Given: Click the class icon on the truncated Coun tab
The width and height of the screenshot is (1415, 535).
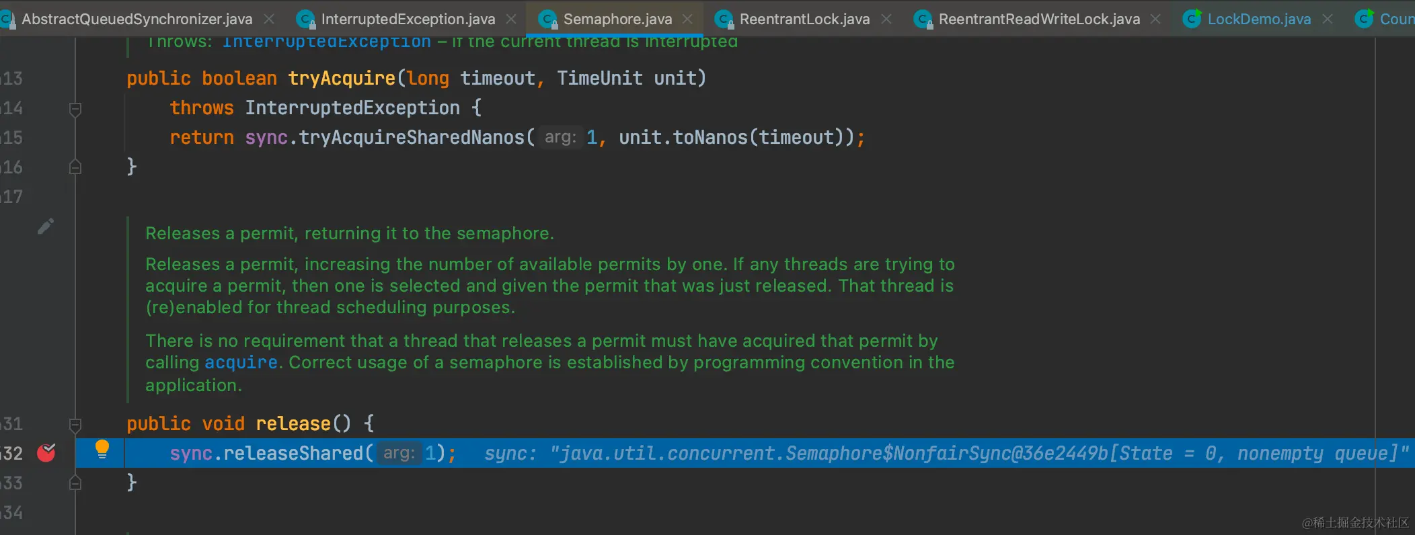Looking at the screenshot, I should [1365, 19].
